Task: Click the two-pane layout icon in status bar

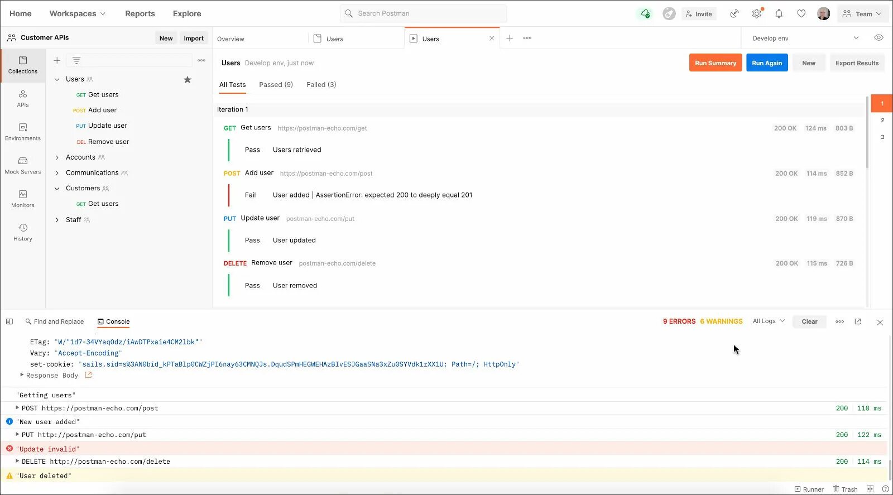Action: [x=870, y=489]
